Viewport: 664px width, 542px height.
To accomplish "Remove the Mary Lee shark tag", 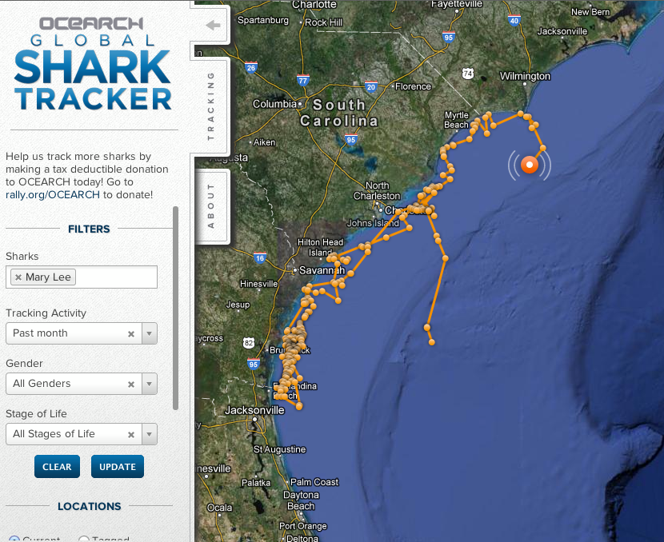I will 18,277.
